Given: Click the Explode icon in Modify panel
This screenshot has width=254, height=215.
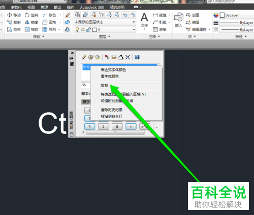Looking at the screenshot, I should click(68, 22).
